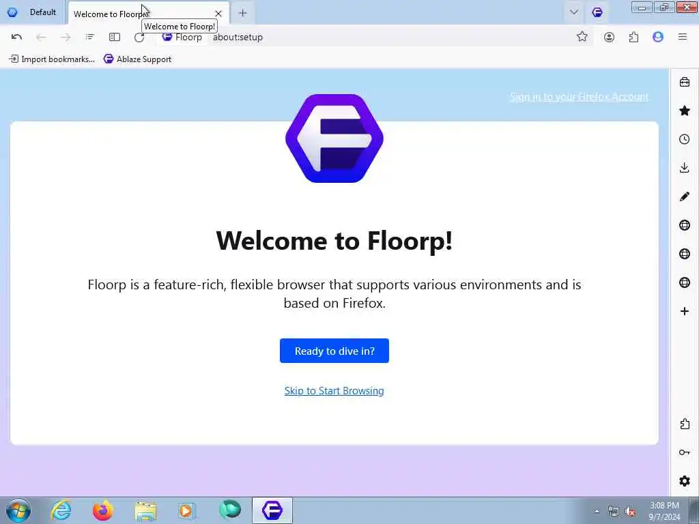Open passwords key icon in sidebar
The height and width of the screenshot is (524, 699).
click(685, 452)
